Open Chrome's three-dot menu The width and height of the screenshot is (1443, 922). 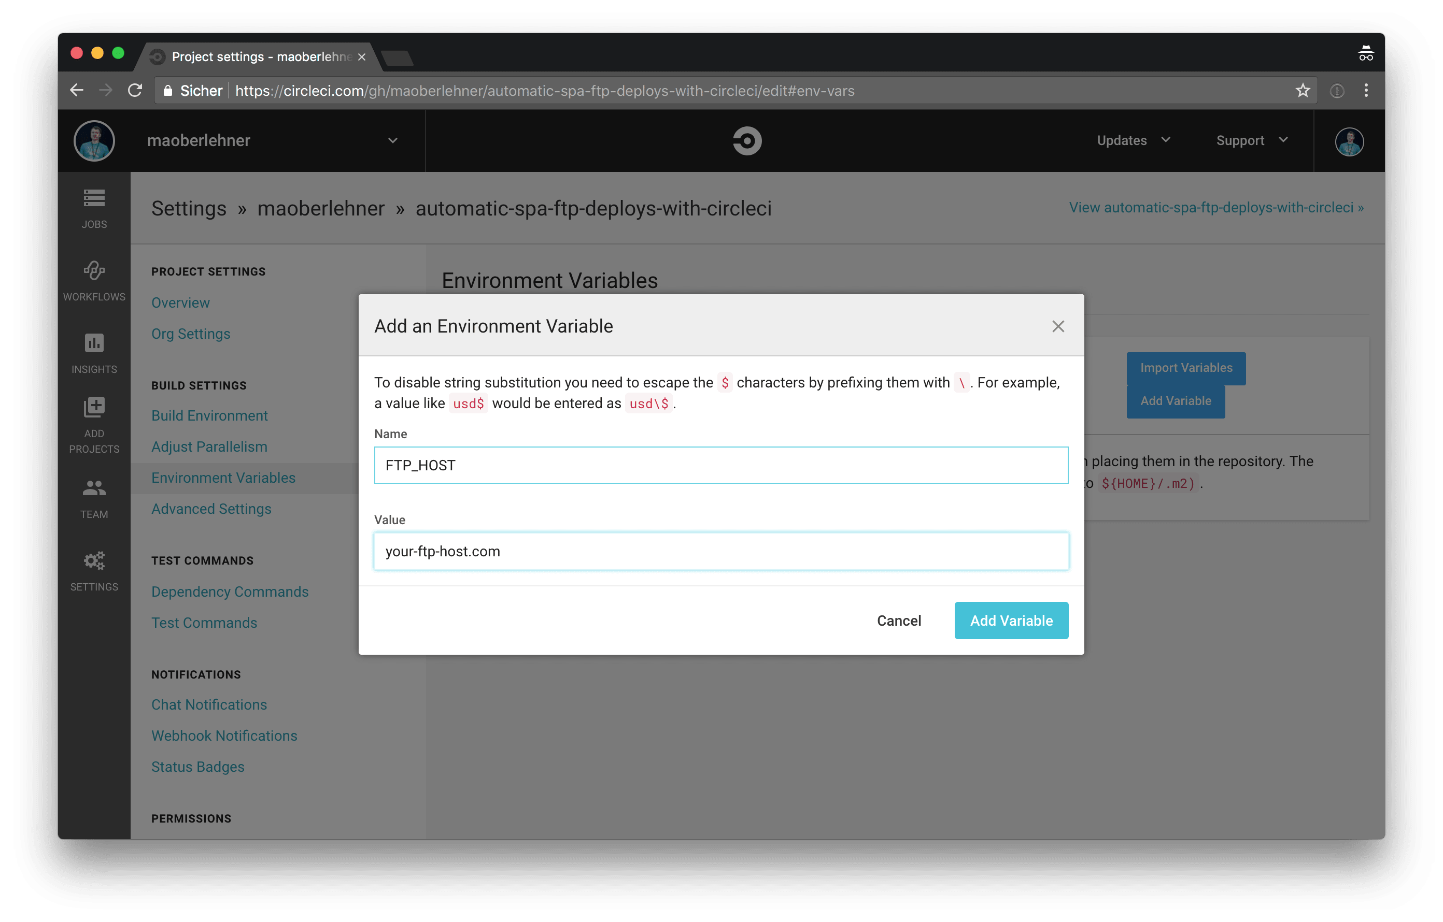[x=1366, y=91]
